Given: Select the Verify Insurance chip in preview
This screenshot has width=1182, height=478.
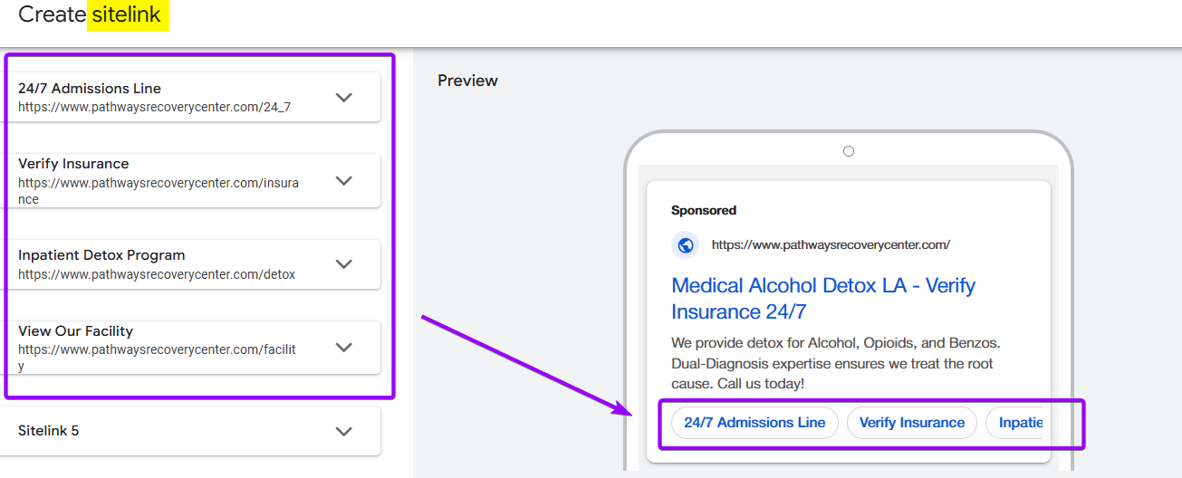Looking at the screenshot, I should [x=911, y=423].
